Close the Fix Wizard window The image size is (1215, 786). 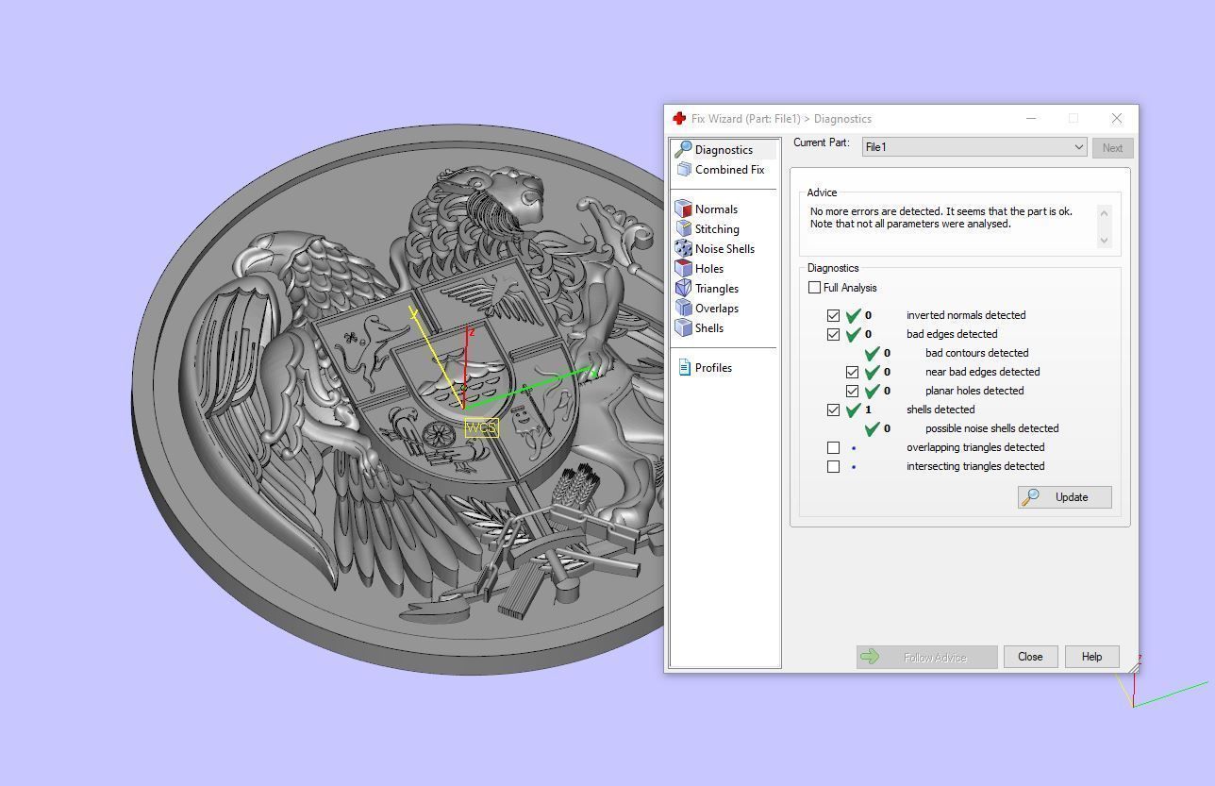1117,119
